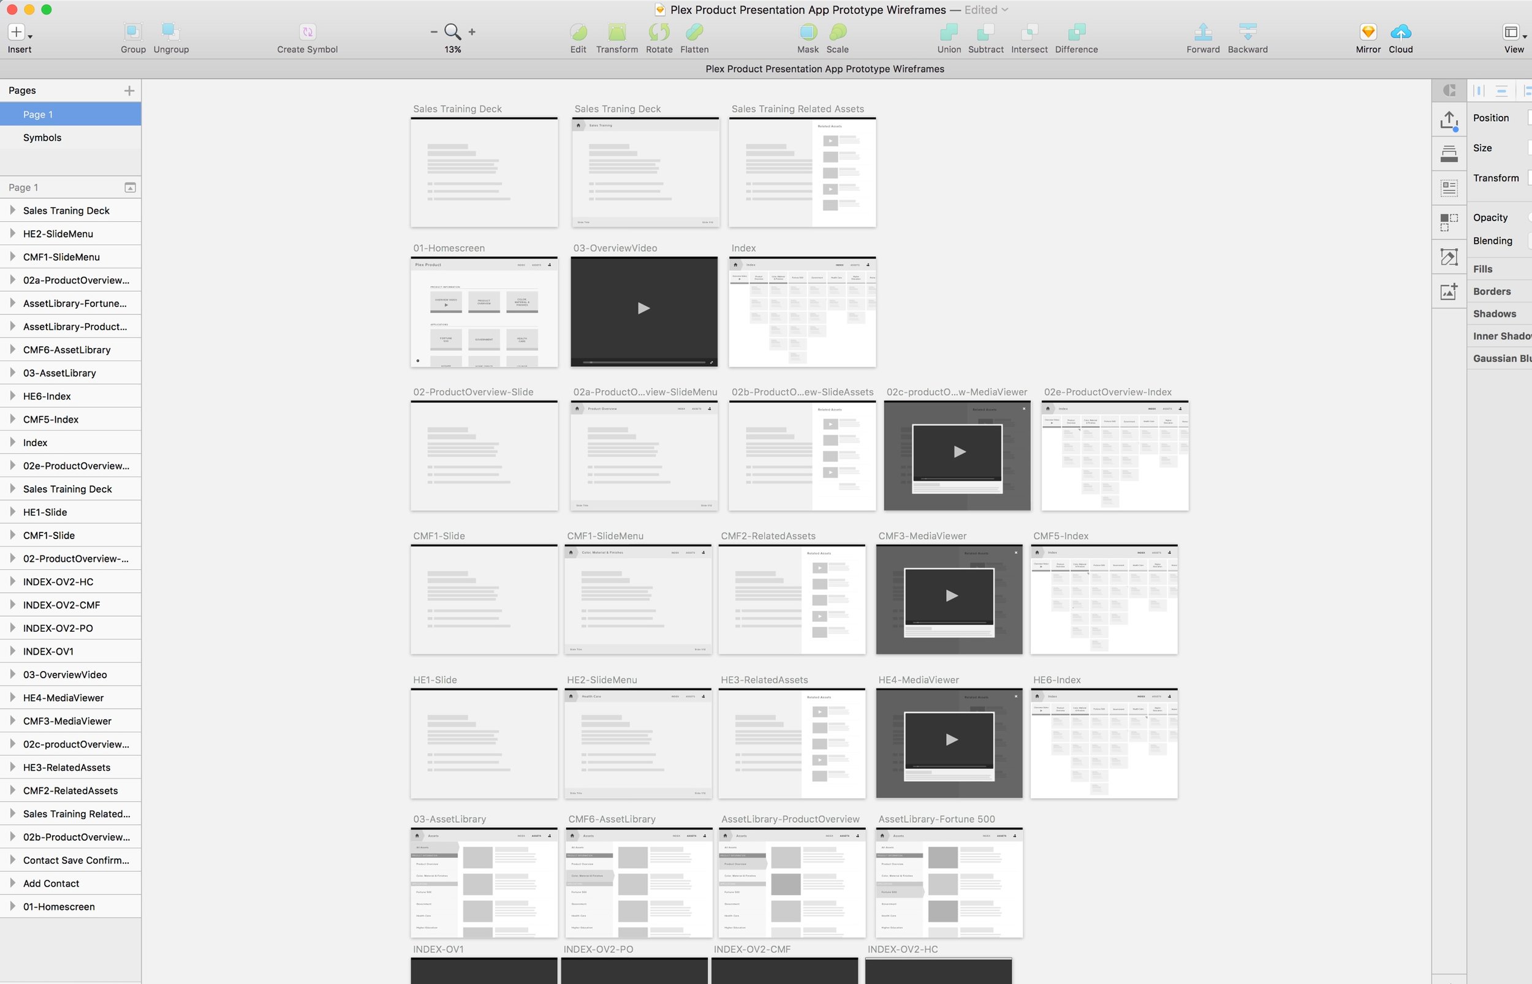Screen dimensions: 1532x984
Task: Apply the Subtract boolean operation
Action: pyautogui.click(x=986, y=31)
